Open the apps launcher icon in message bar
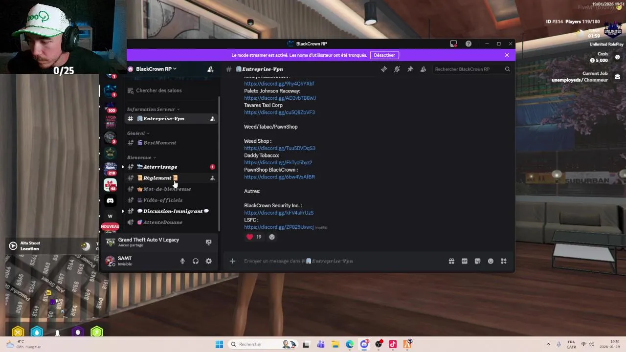The width and height of the screenshot is (626, 352). click(x=504, y=261)
